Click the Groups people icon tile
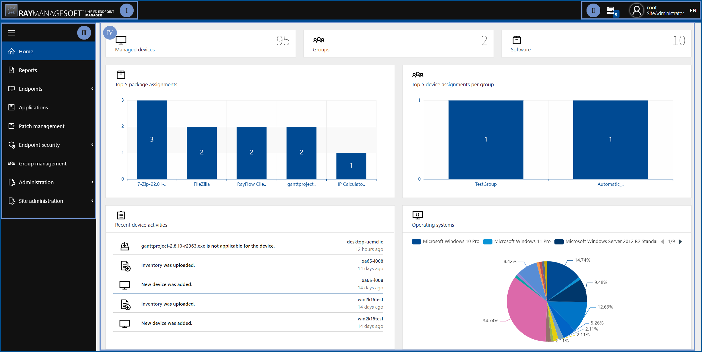Screen dimensions: 702x352 [319, 40]
